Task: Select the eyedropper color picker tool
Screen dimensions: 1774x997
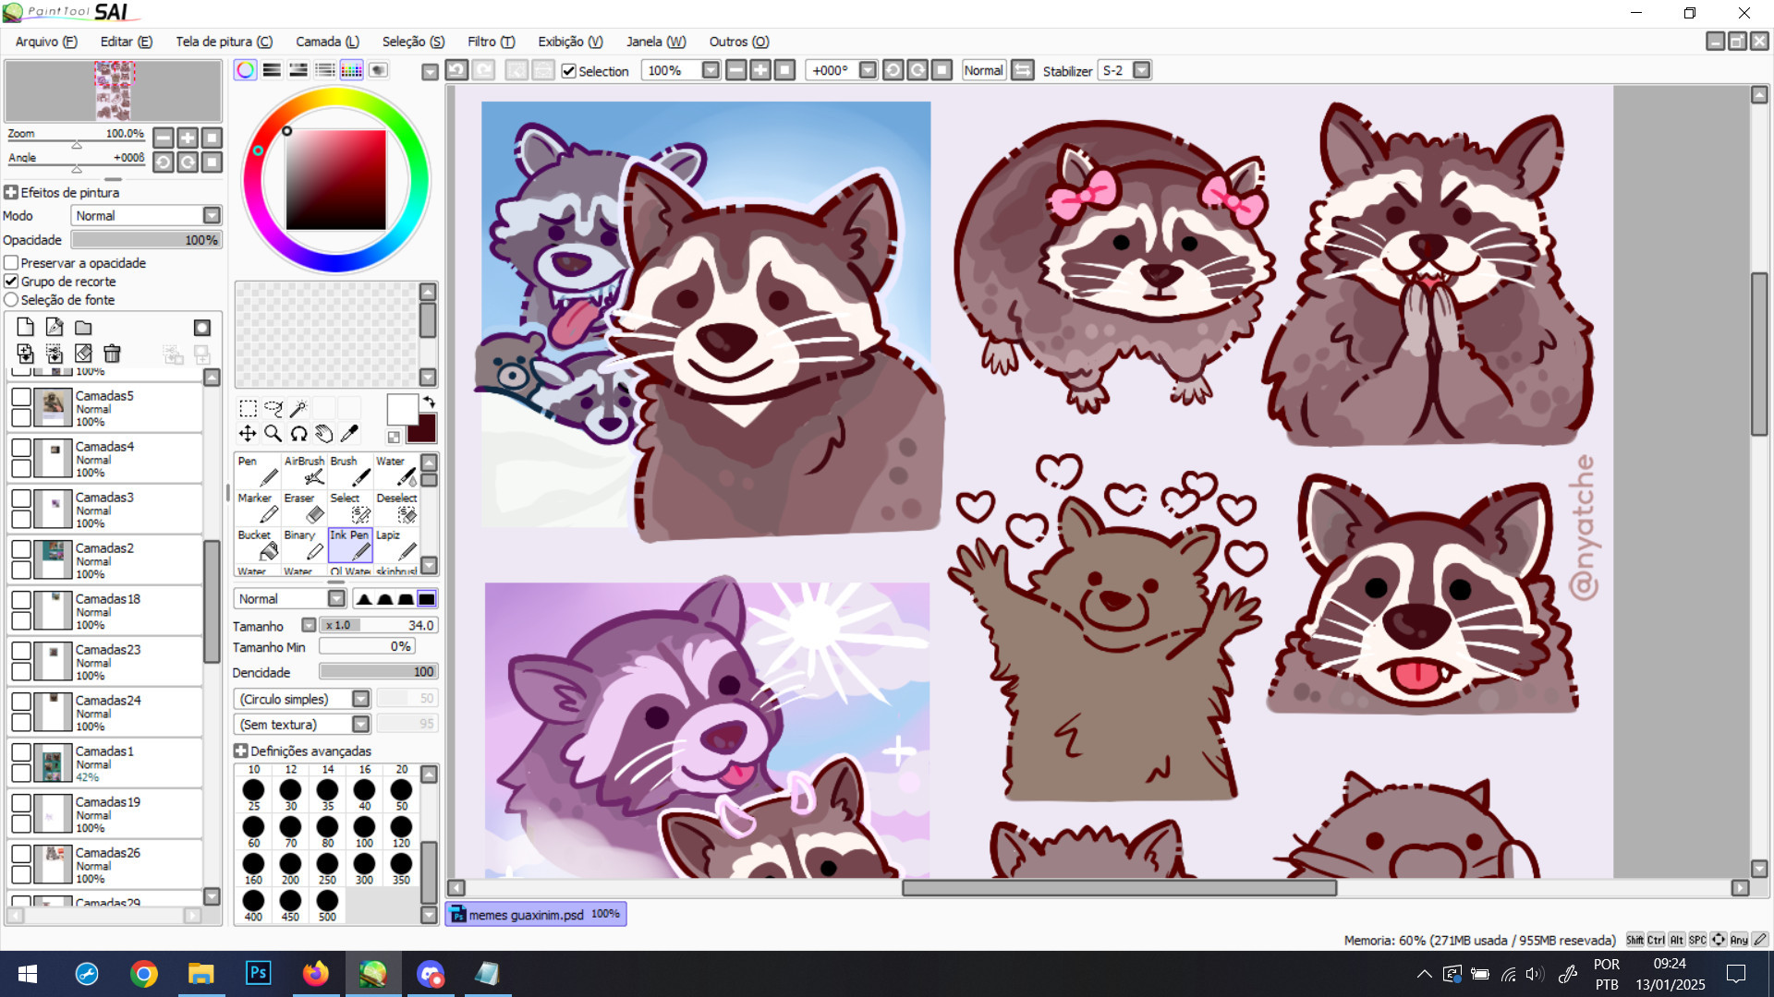Action: pos(349,433)
